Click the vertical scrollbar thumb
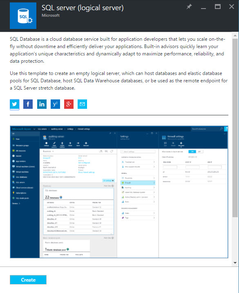Screen dimensions: 239x293 click(235, 128)
